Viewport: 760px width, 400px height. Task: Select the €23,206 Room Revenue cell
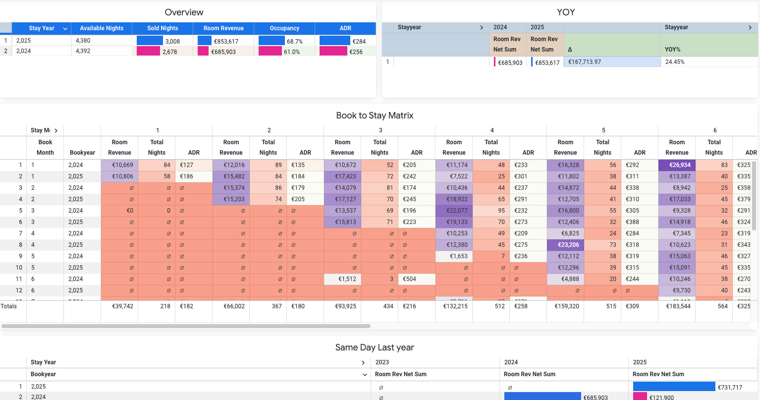pyautogui.click(x=565, y=245)
